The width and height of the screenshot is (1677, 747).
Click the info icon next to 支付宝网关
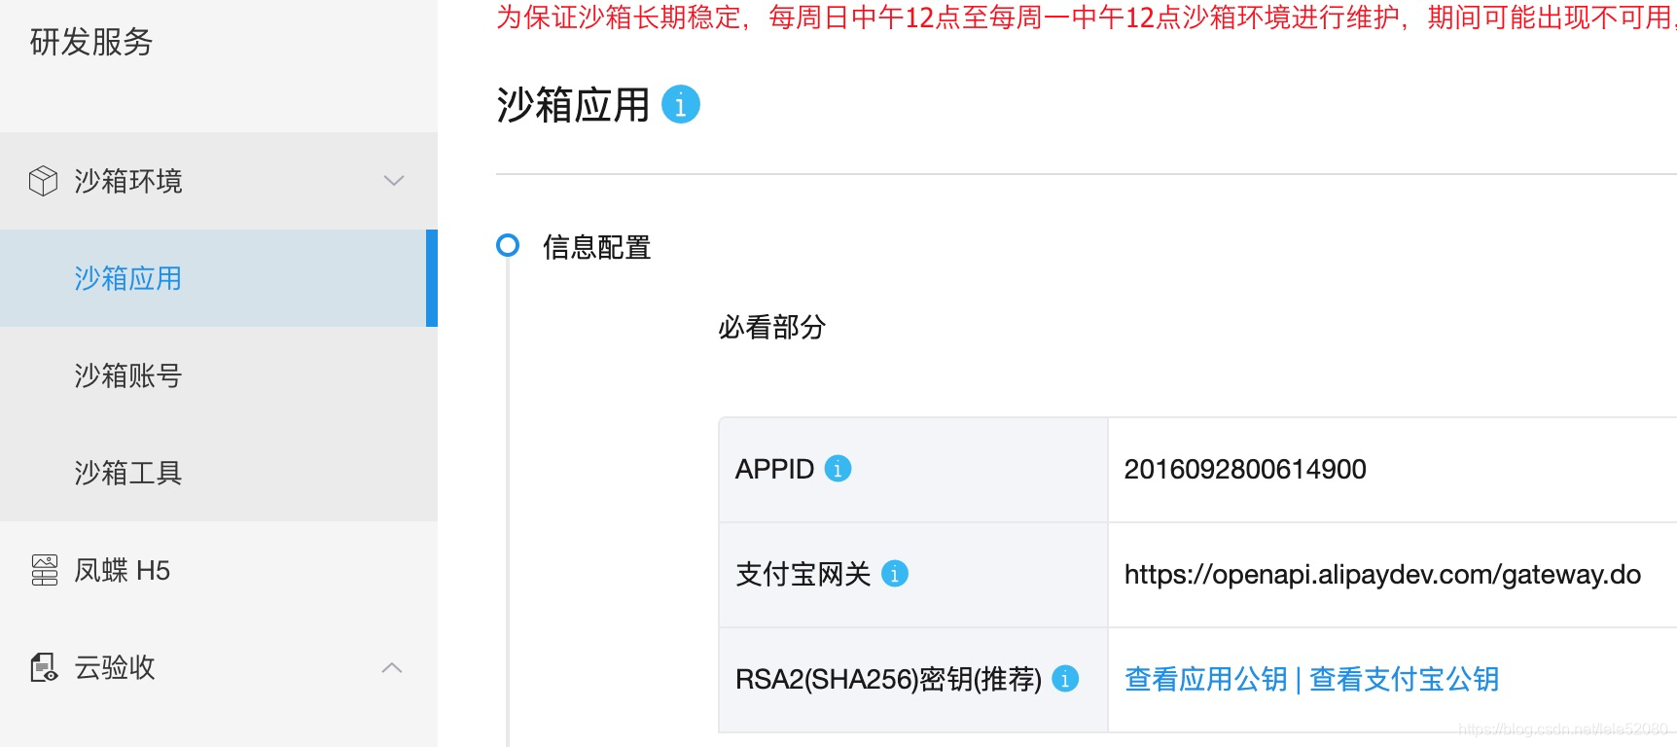(894, 574)
